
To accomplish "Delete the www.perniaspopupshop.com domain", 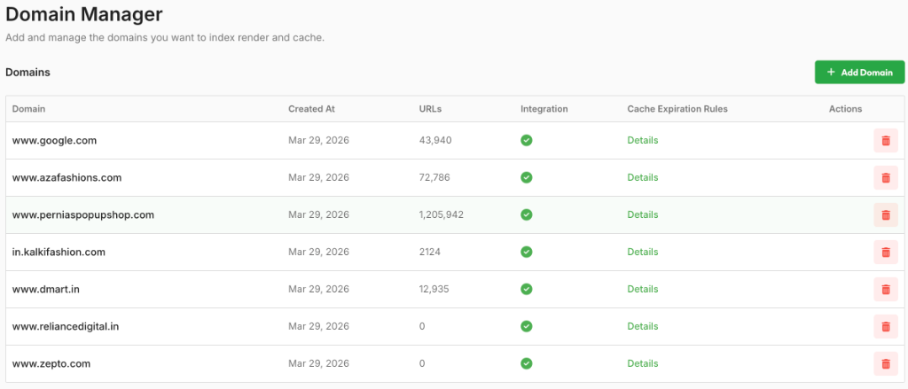I will coord(886,214).
